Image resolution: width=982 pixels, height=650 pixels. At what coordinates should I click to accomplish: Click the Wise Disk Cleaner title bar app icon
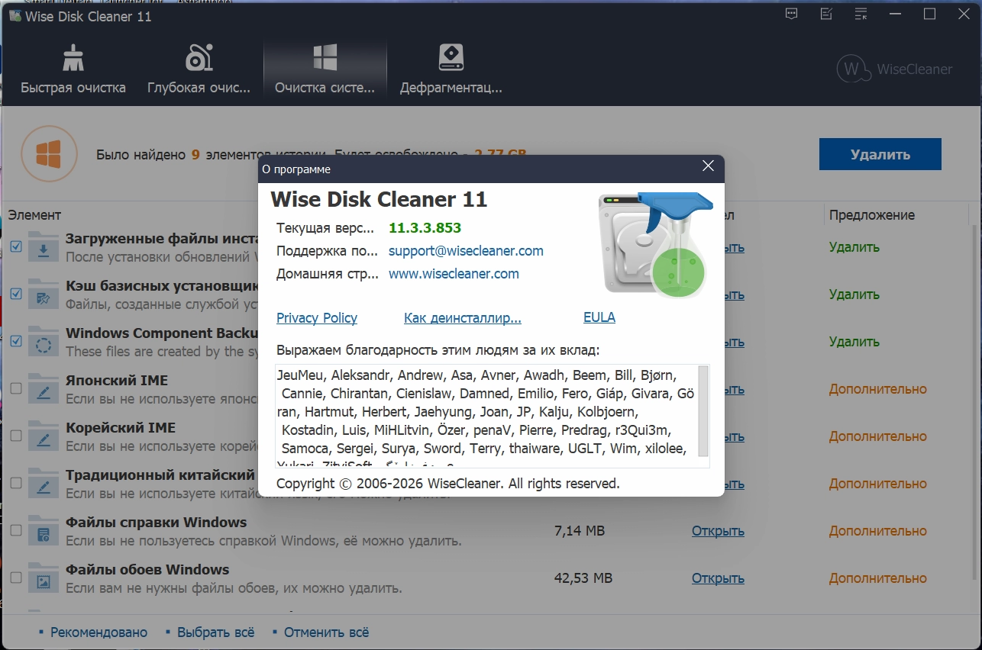[15, 15]
